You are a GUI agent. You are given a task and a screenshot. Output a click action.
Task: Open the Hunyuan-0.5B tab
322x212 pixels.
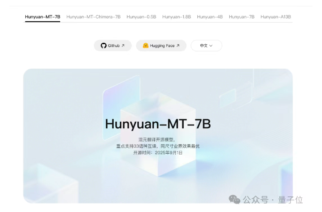pyautogui.click(x=141, y=17)
